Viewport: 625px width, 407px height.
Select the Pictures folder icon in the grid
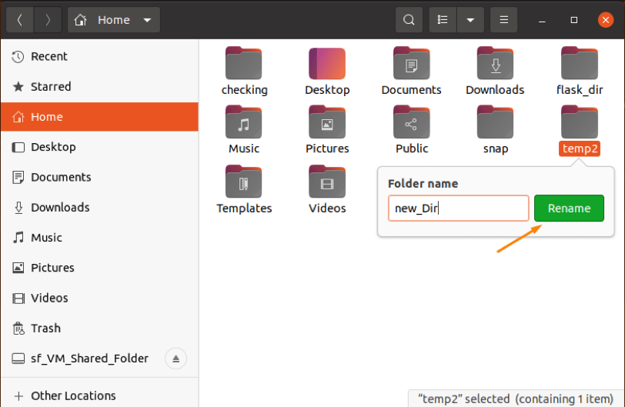(x=327, y=122)
